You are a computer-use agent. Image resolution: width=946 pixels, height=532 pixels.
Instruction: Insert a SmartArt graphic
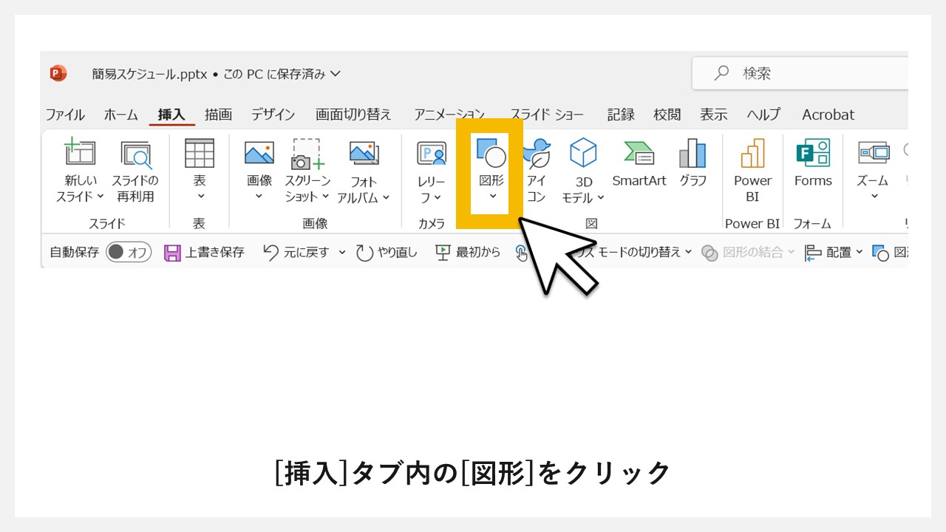639,163
